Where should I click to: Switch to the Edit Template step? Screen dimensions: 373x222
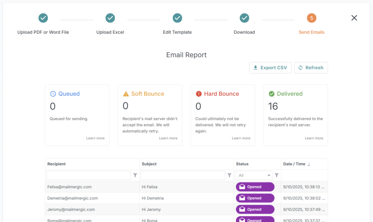click(x=177, y=32)
